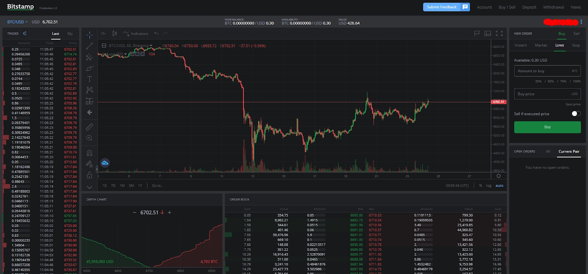Select the trend line drawing tool
The width and height of the screenshot is (588, 274).
[89, 46]
